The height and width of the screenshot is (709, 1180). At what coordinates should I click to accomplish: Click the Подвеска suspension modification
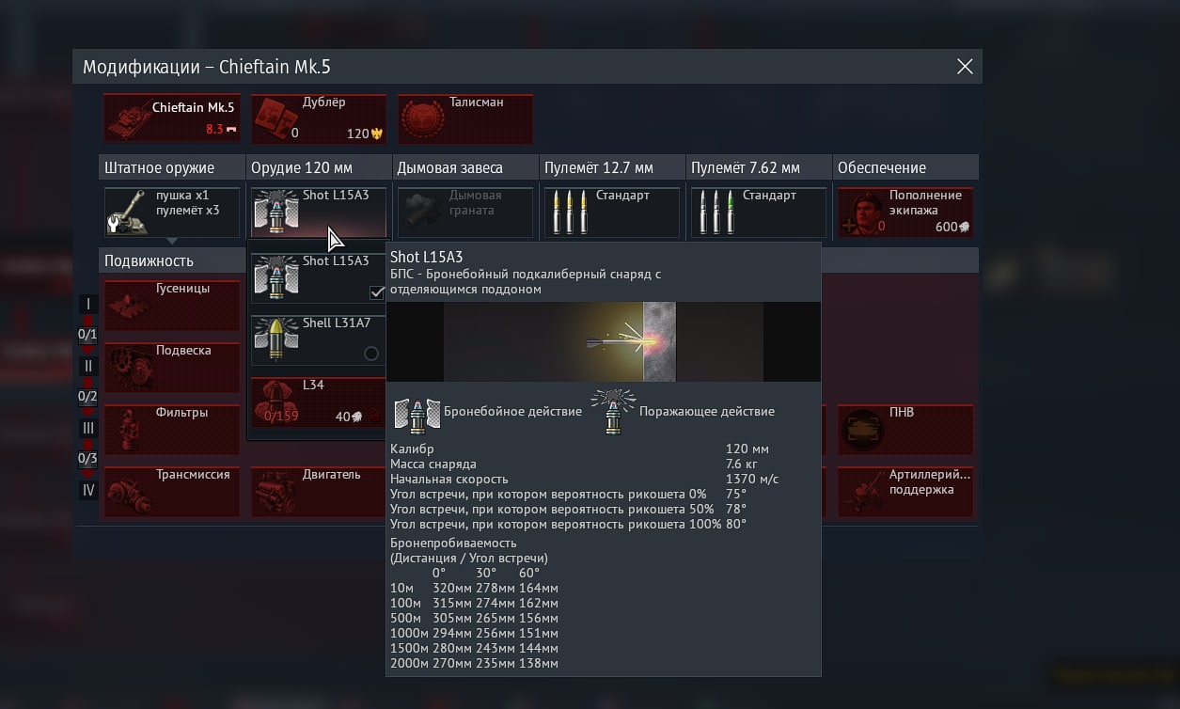tap(172, 368)
